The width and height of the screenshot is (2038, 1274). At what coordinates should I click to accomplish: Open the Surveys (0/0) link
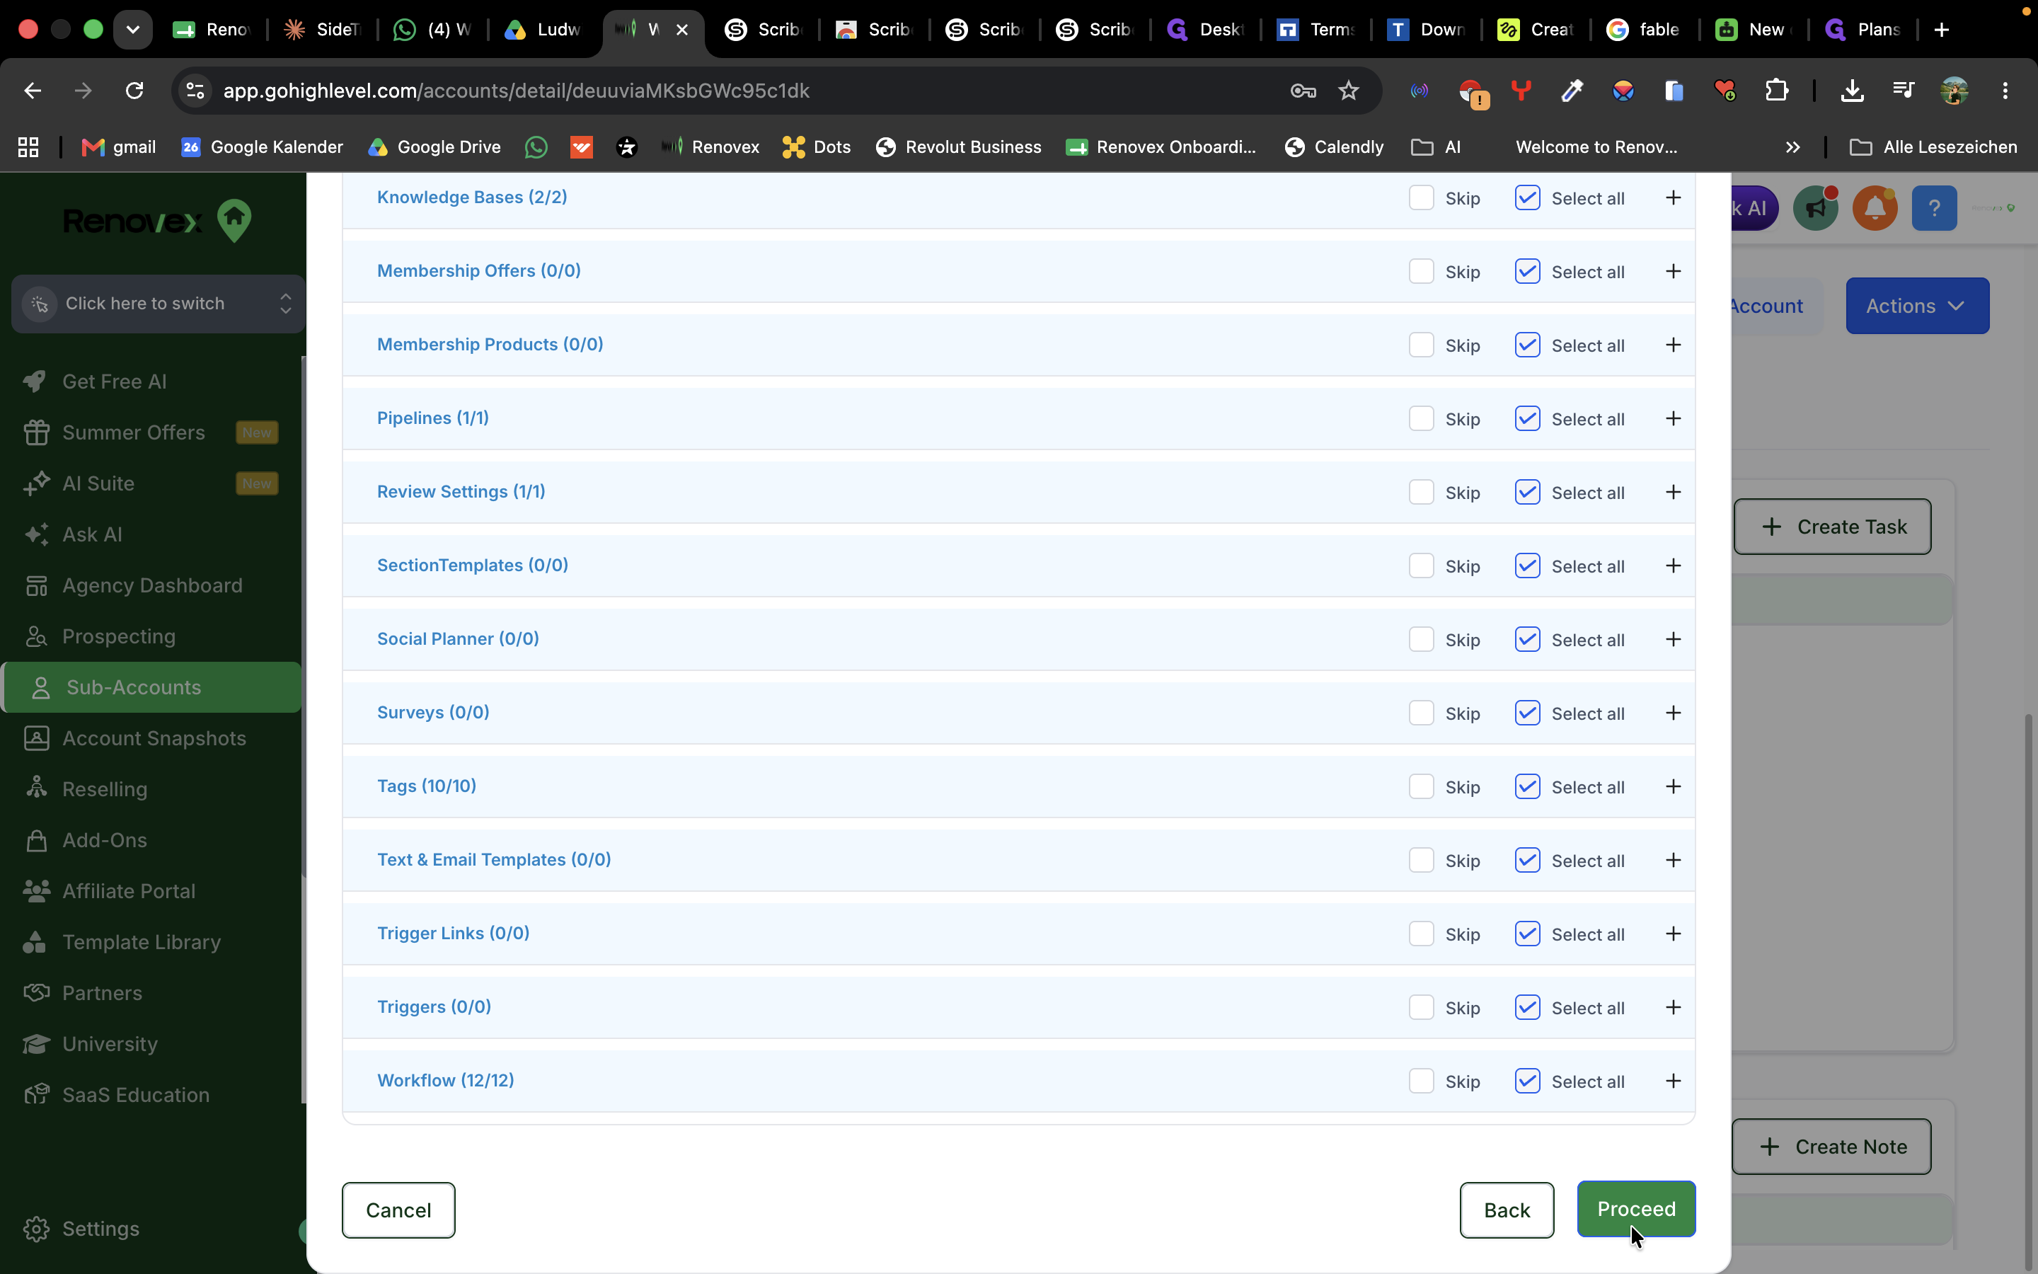click(433, 712)
